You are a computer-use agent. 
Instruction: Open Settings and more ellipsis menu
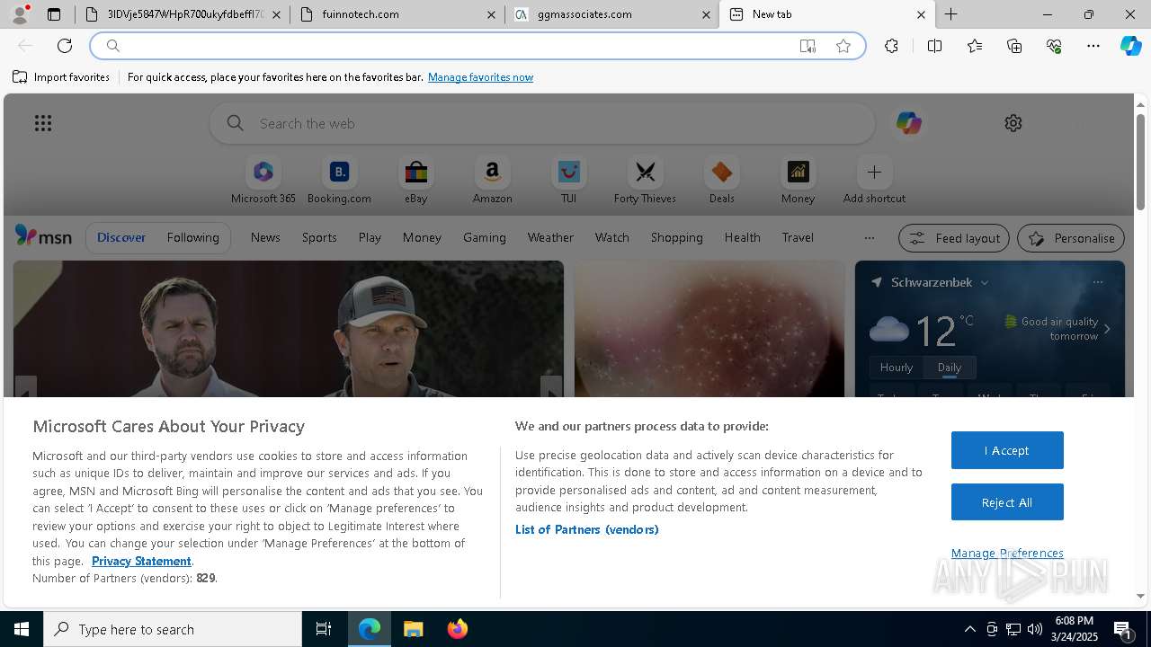tap(1093, 46)
